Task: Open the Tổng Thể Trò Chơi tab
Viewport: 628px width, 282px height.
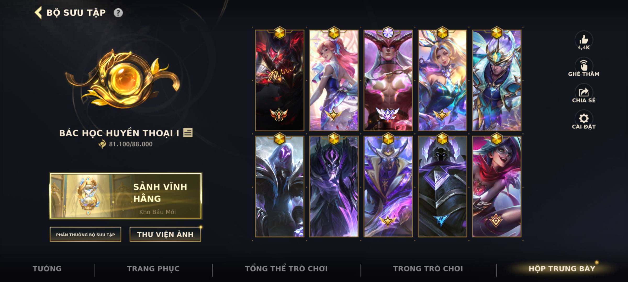Action: click(x=286, y=269)
